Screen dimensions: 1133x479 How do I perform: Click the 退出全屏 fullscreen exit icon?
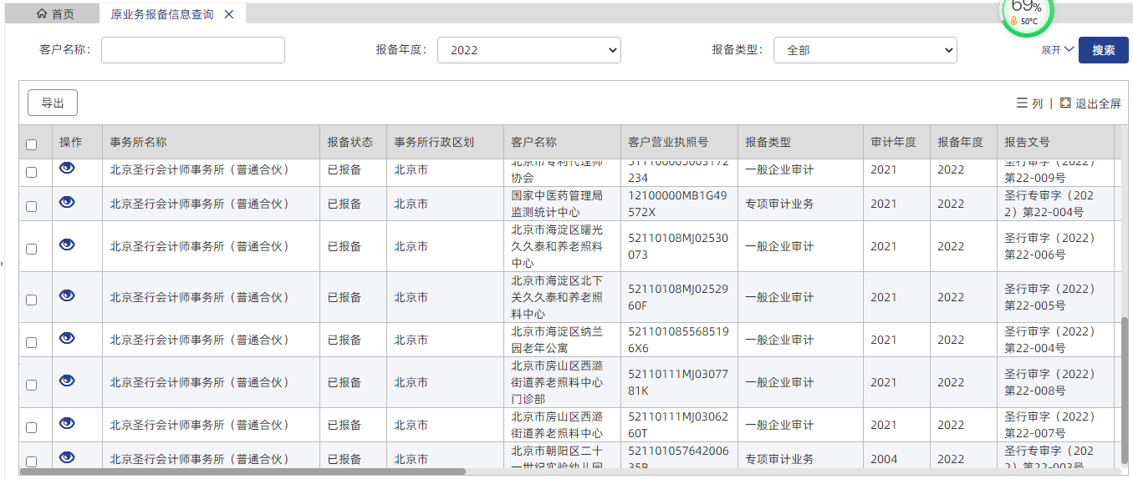coord(1065,103)
